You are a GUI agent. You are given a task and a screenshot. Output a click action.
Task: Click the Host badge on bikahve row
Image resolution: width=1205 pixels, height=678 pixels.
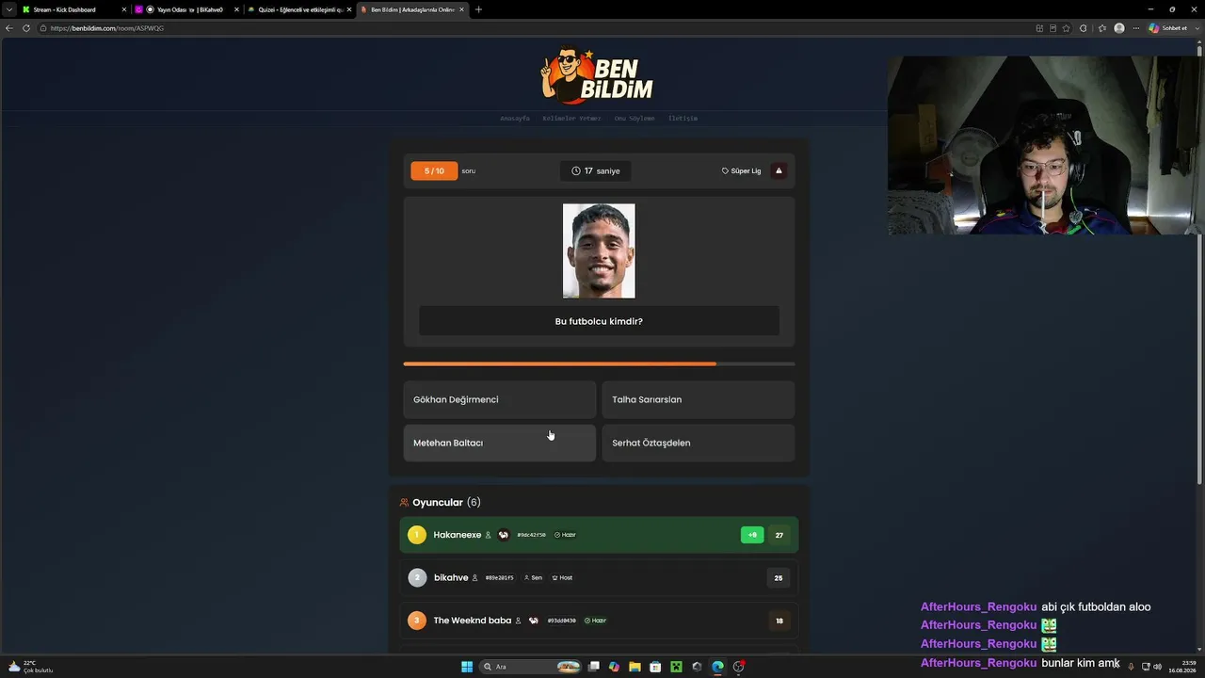[x=562, y=577]
